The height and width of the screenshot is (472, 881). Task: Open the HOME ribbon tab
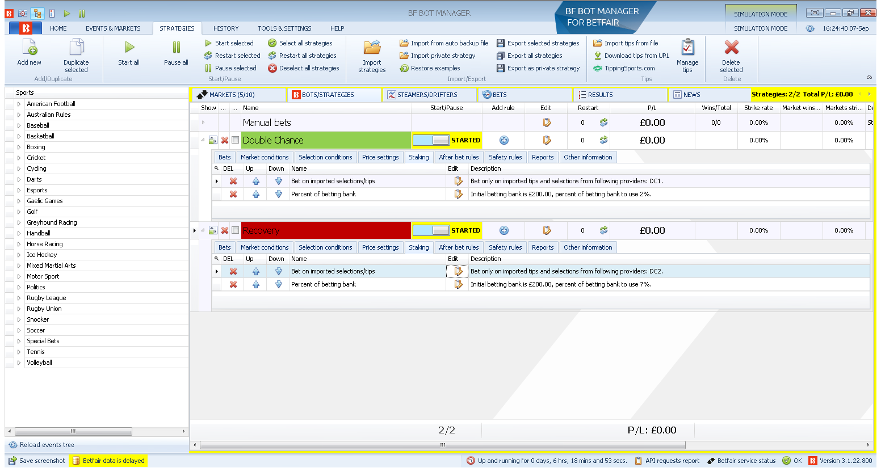click(58, 28)
